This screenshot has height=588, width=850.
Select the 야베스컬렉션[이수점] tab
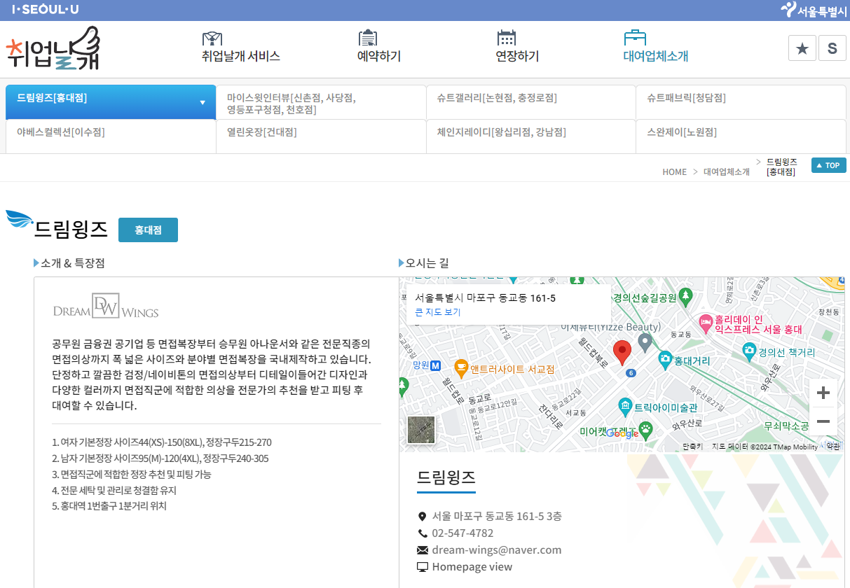tap(111, 136)
